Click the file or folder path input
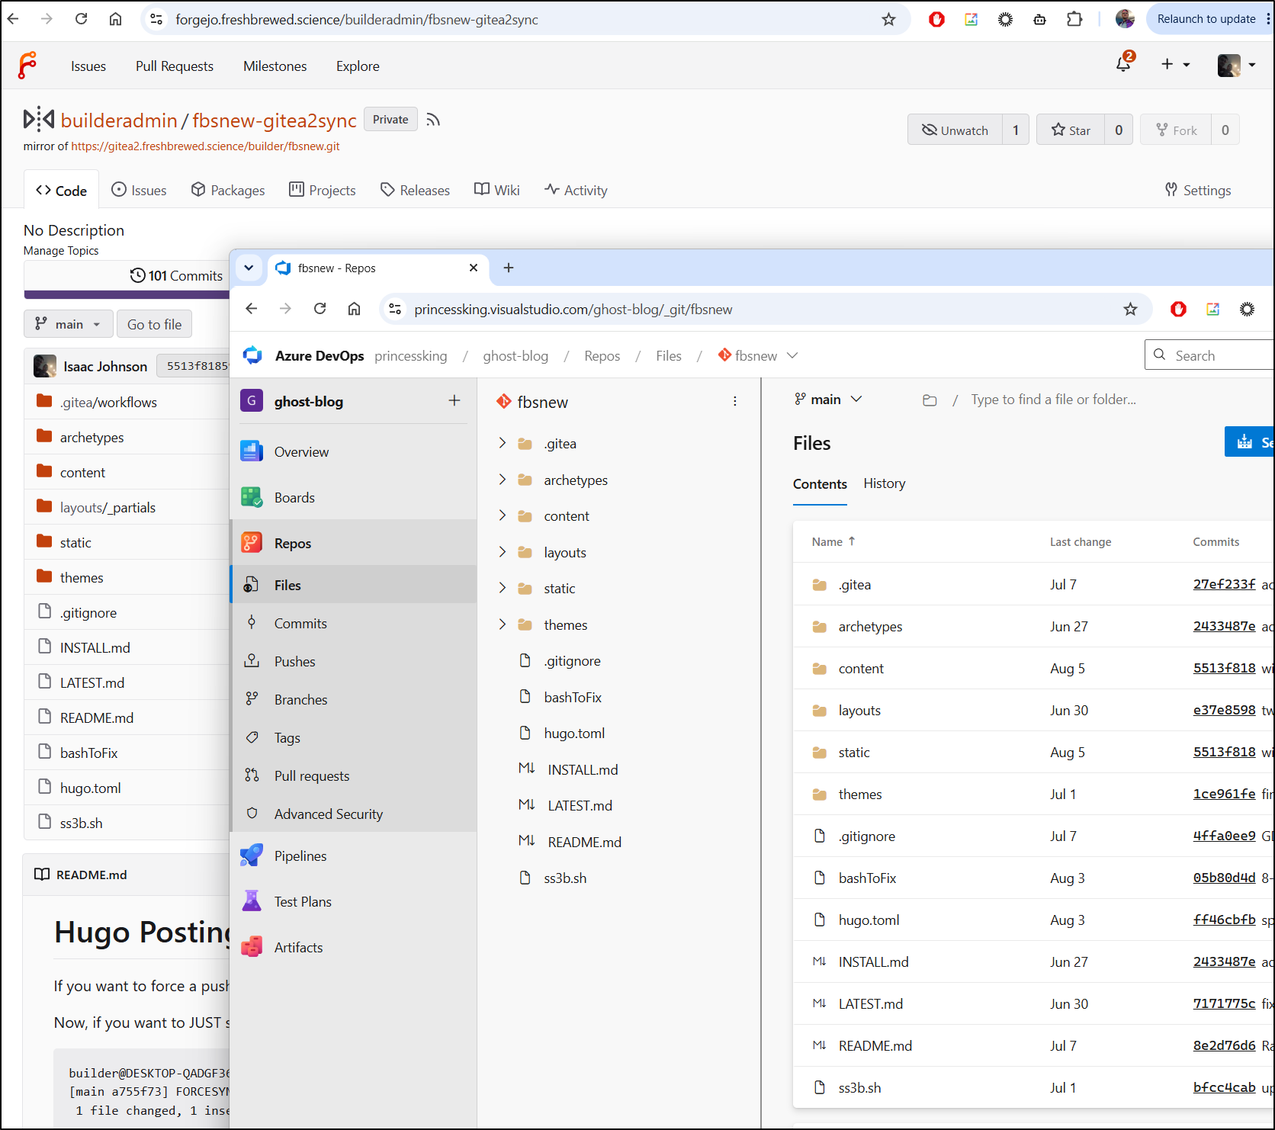The image size is (1275, 1130). [x=1053, y=400]
